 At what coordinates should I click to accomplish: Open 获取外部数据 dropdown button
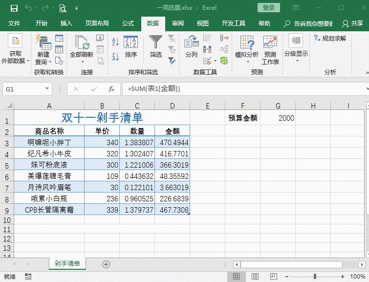(15, 49)
